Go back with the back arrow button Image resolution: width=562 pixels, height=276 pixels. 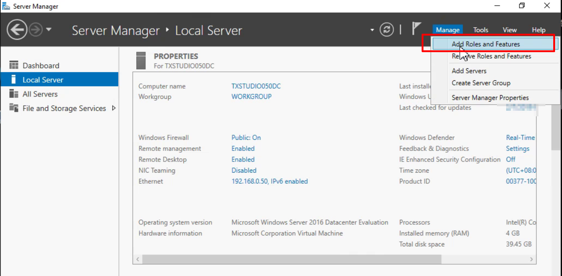(x=17, y=30)
